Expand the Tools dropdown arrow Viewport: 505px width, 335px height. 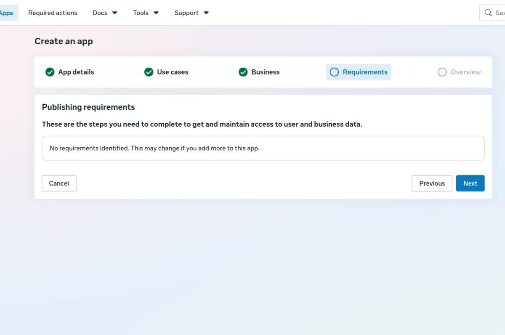[156, 13]
